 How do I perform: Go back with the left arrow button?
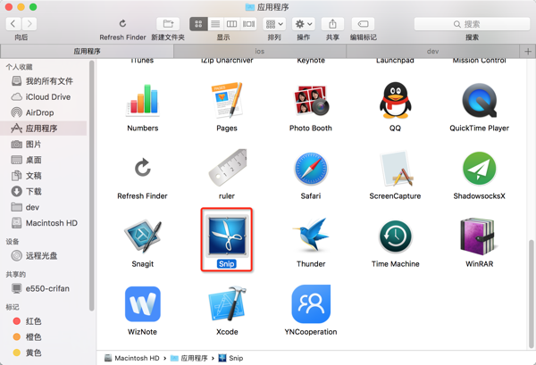pyautogui.click(x=13, y=24)
